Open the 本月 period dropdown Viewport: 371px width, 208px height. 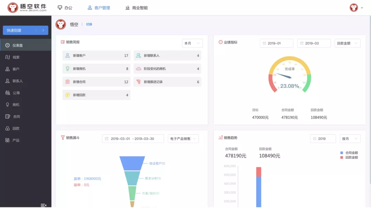[191, 43]
